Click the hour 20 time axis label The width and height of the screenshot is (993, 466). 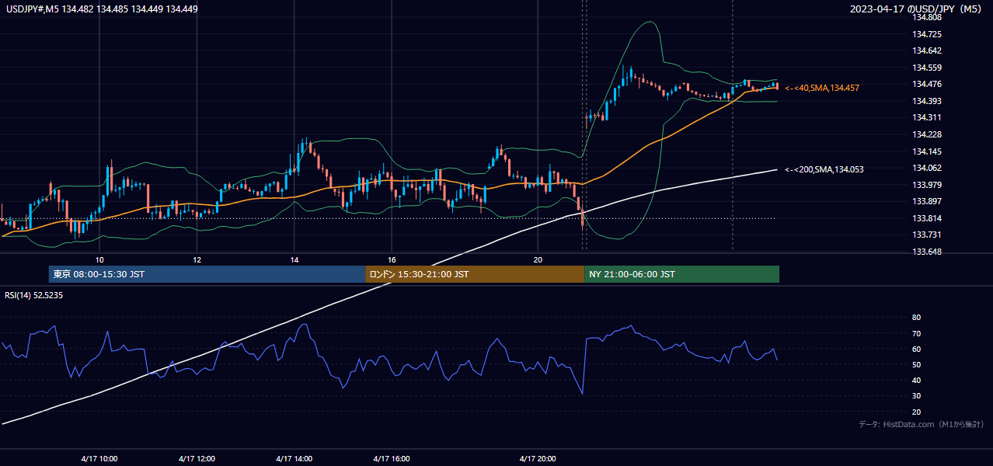click(x=538, y=259)
